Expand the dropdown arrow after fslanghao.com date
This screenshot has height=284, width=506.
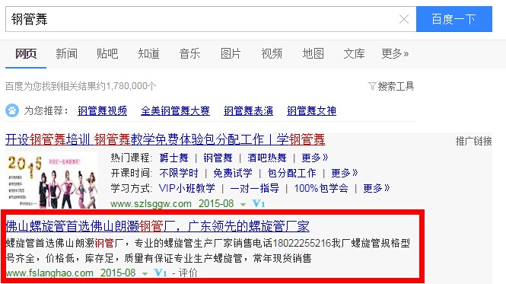pos(145,273)
